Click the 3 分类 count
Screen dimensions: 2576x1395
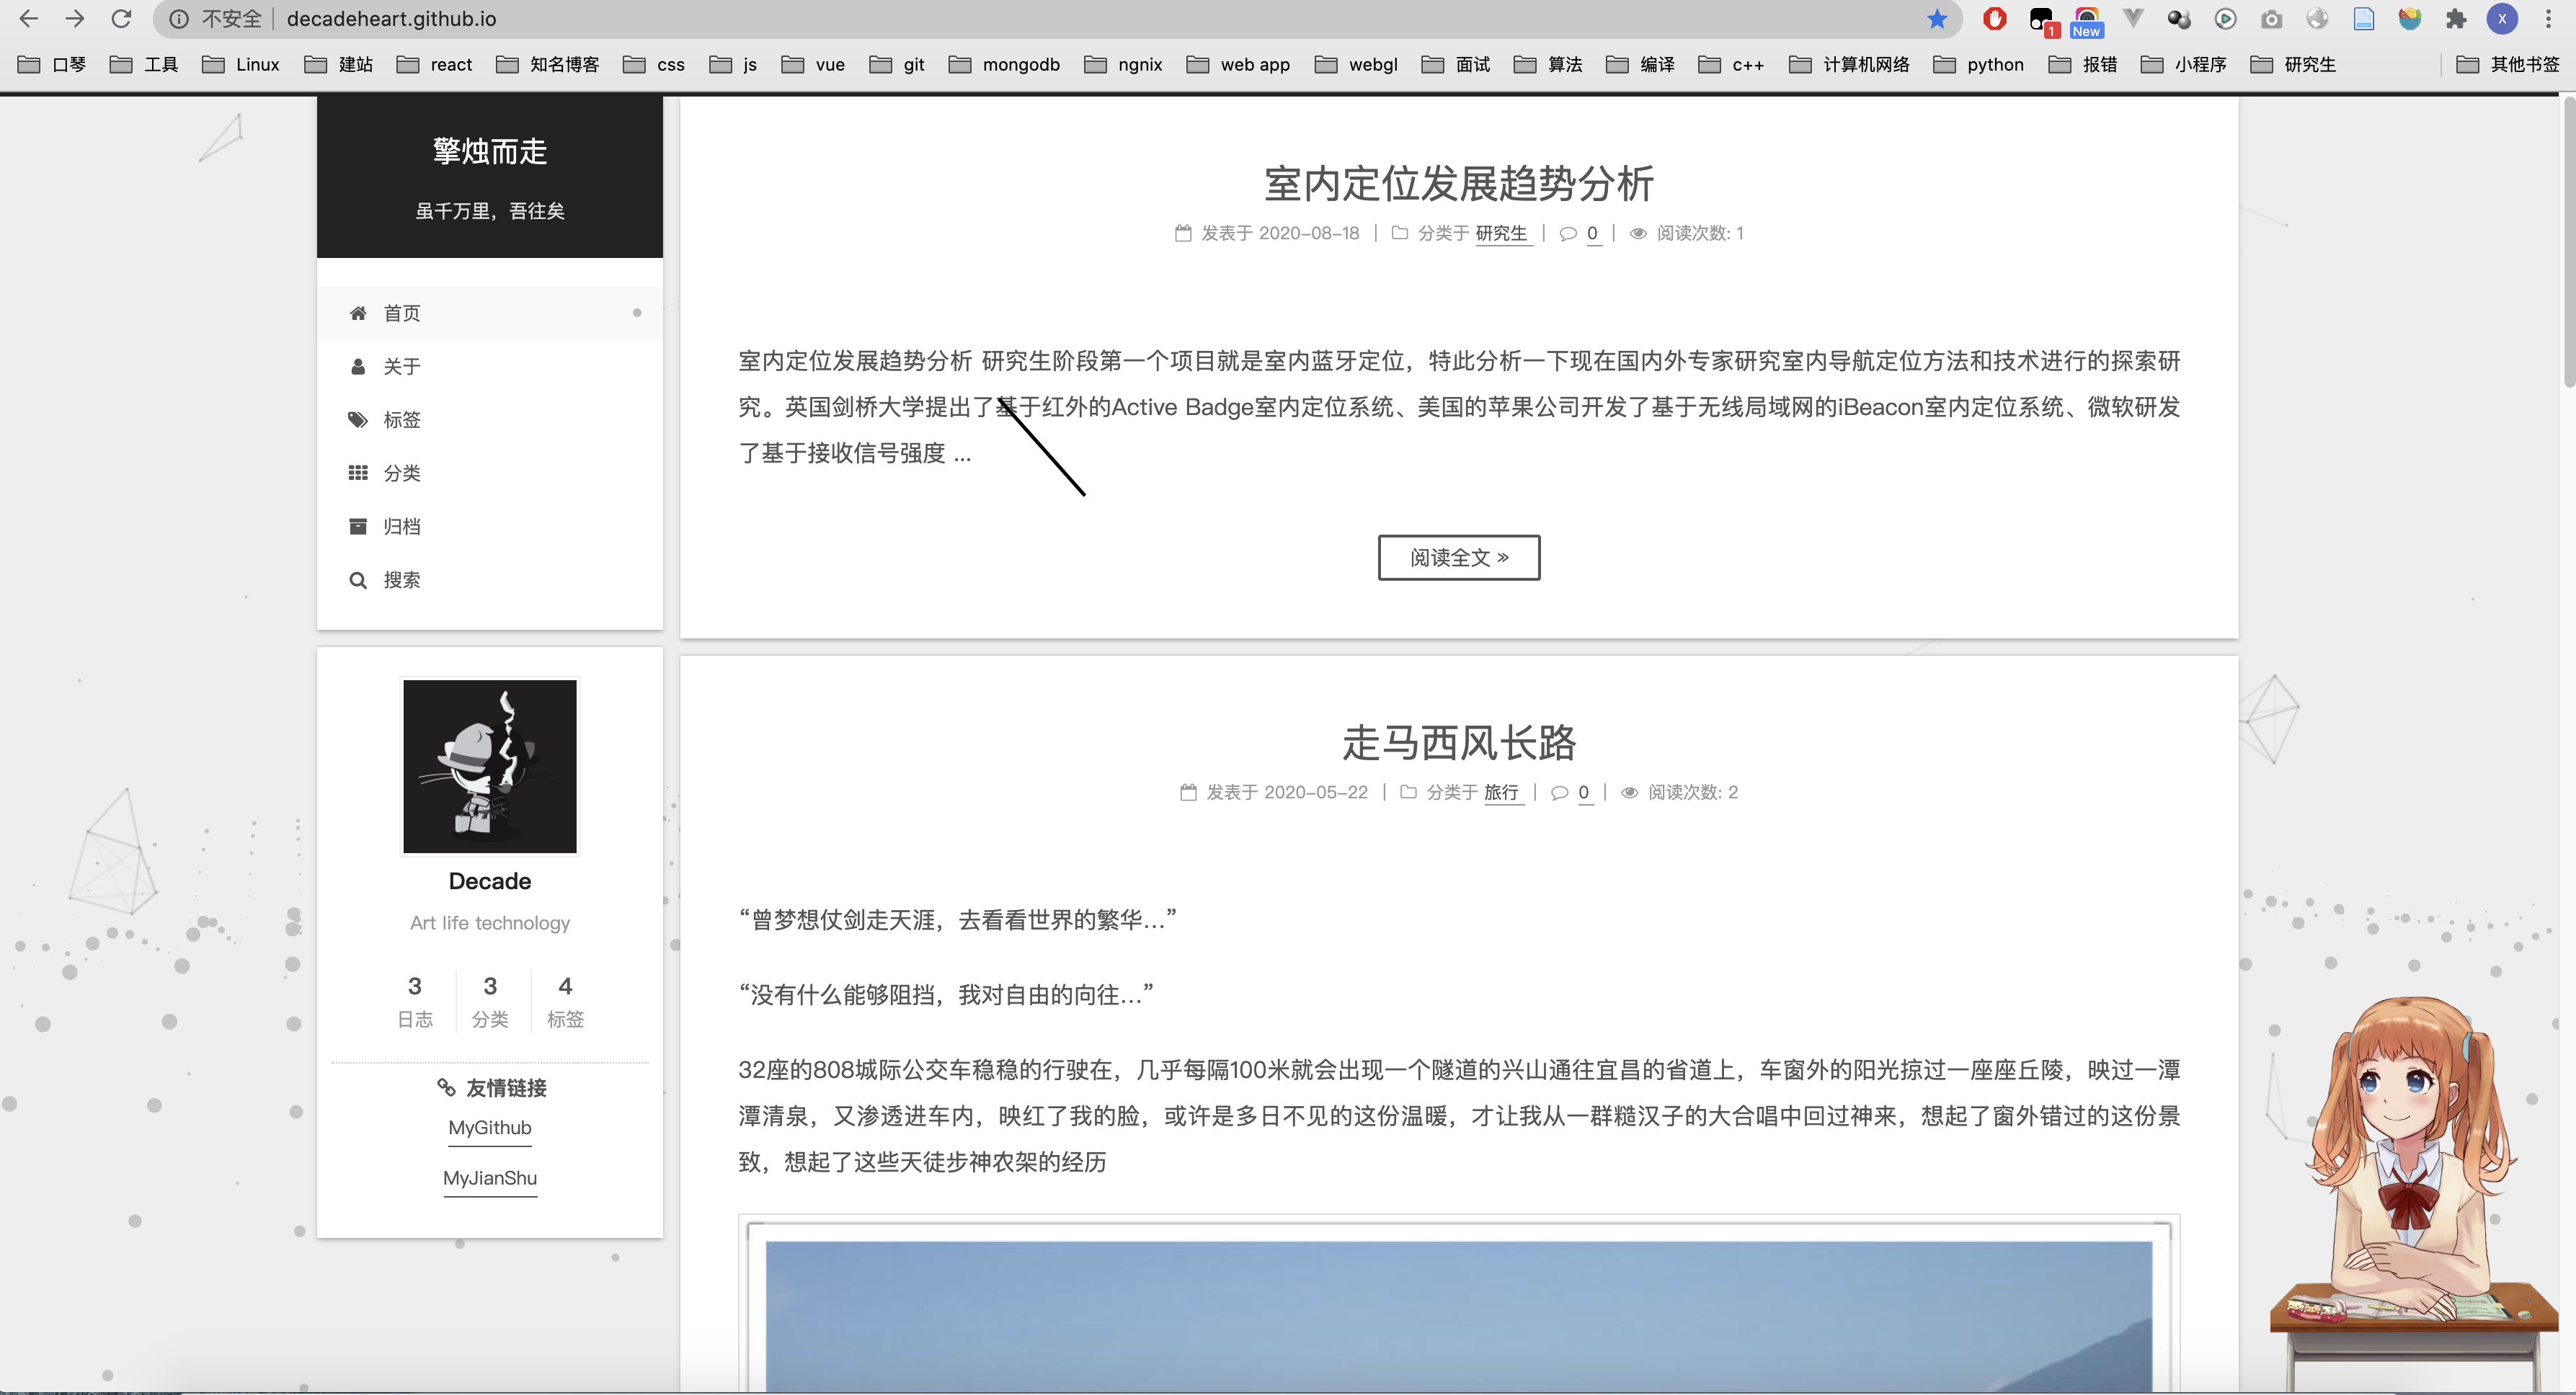click(490, 1001)
